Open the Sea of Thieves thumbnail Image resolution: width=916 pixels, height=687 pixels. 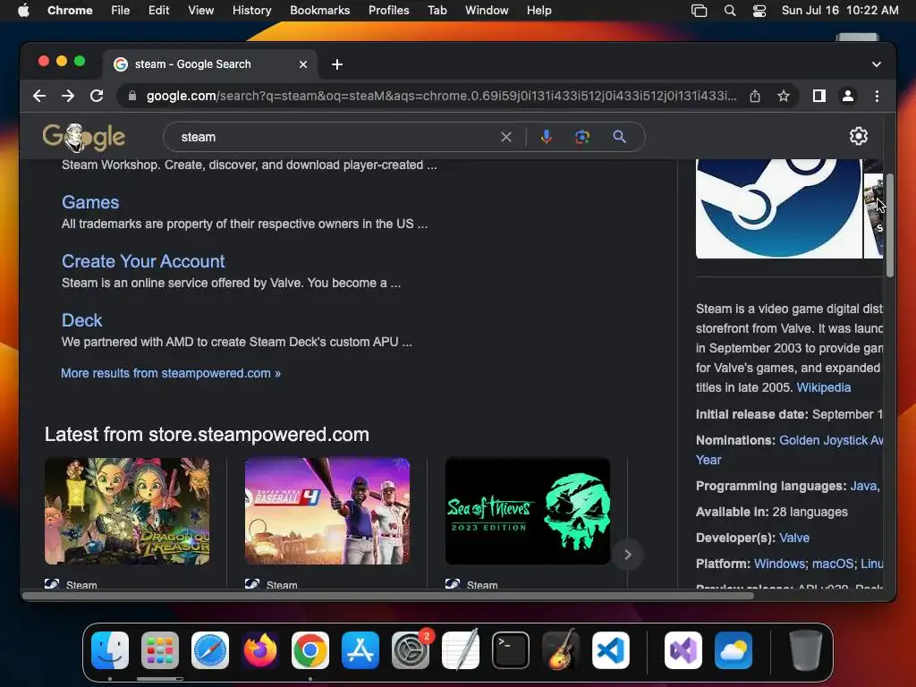coord(528,511)
